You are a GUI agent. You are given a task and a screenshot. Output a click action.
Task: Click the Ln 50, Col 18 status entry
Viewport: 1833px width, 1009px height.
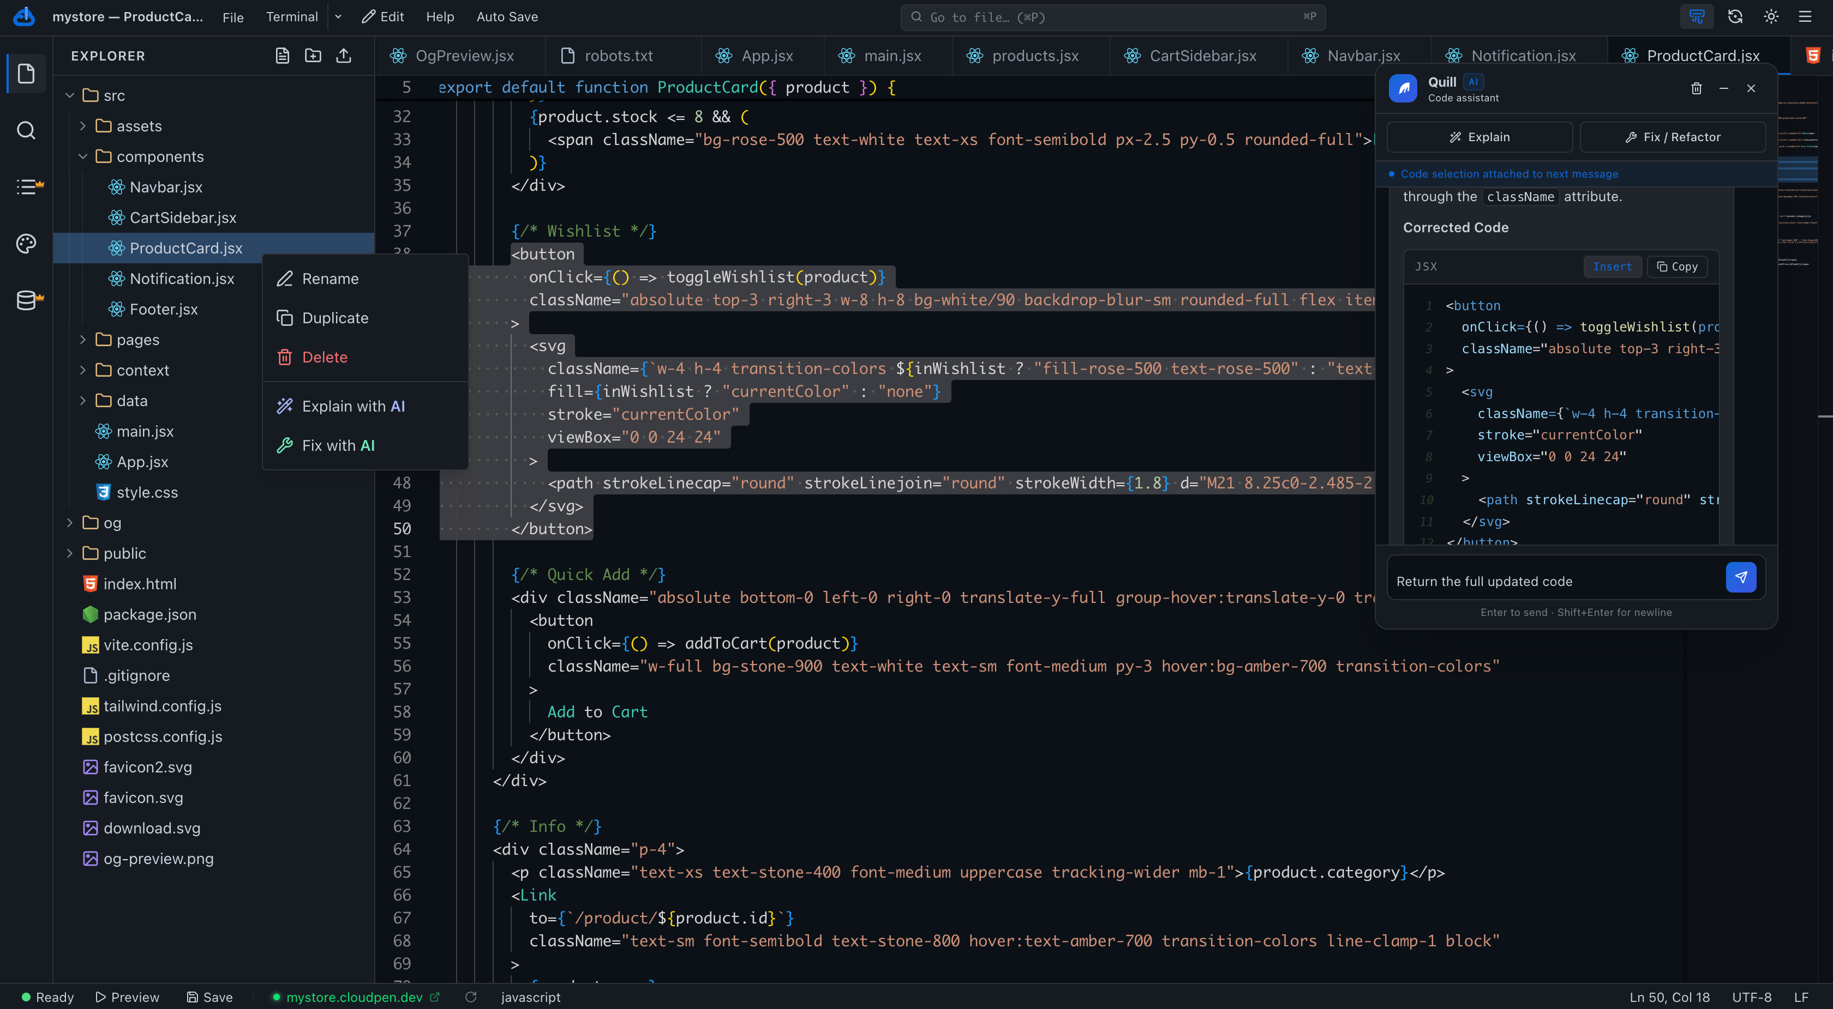click(1669, 997)
